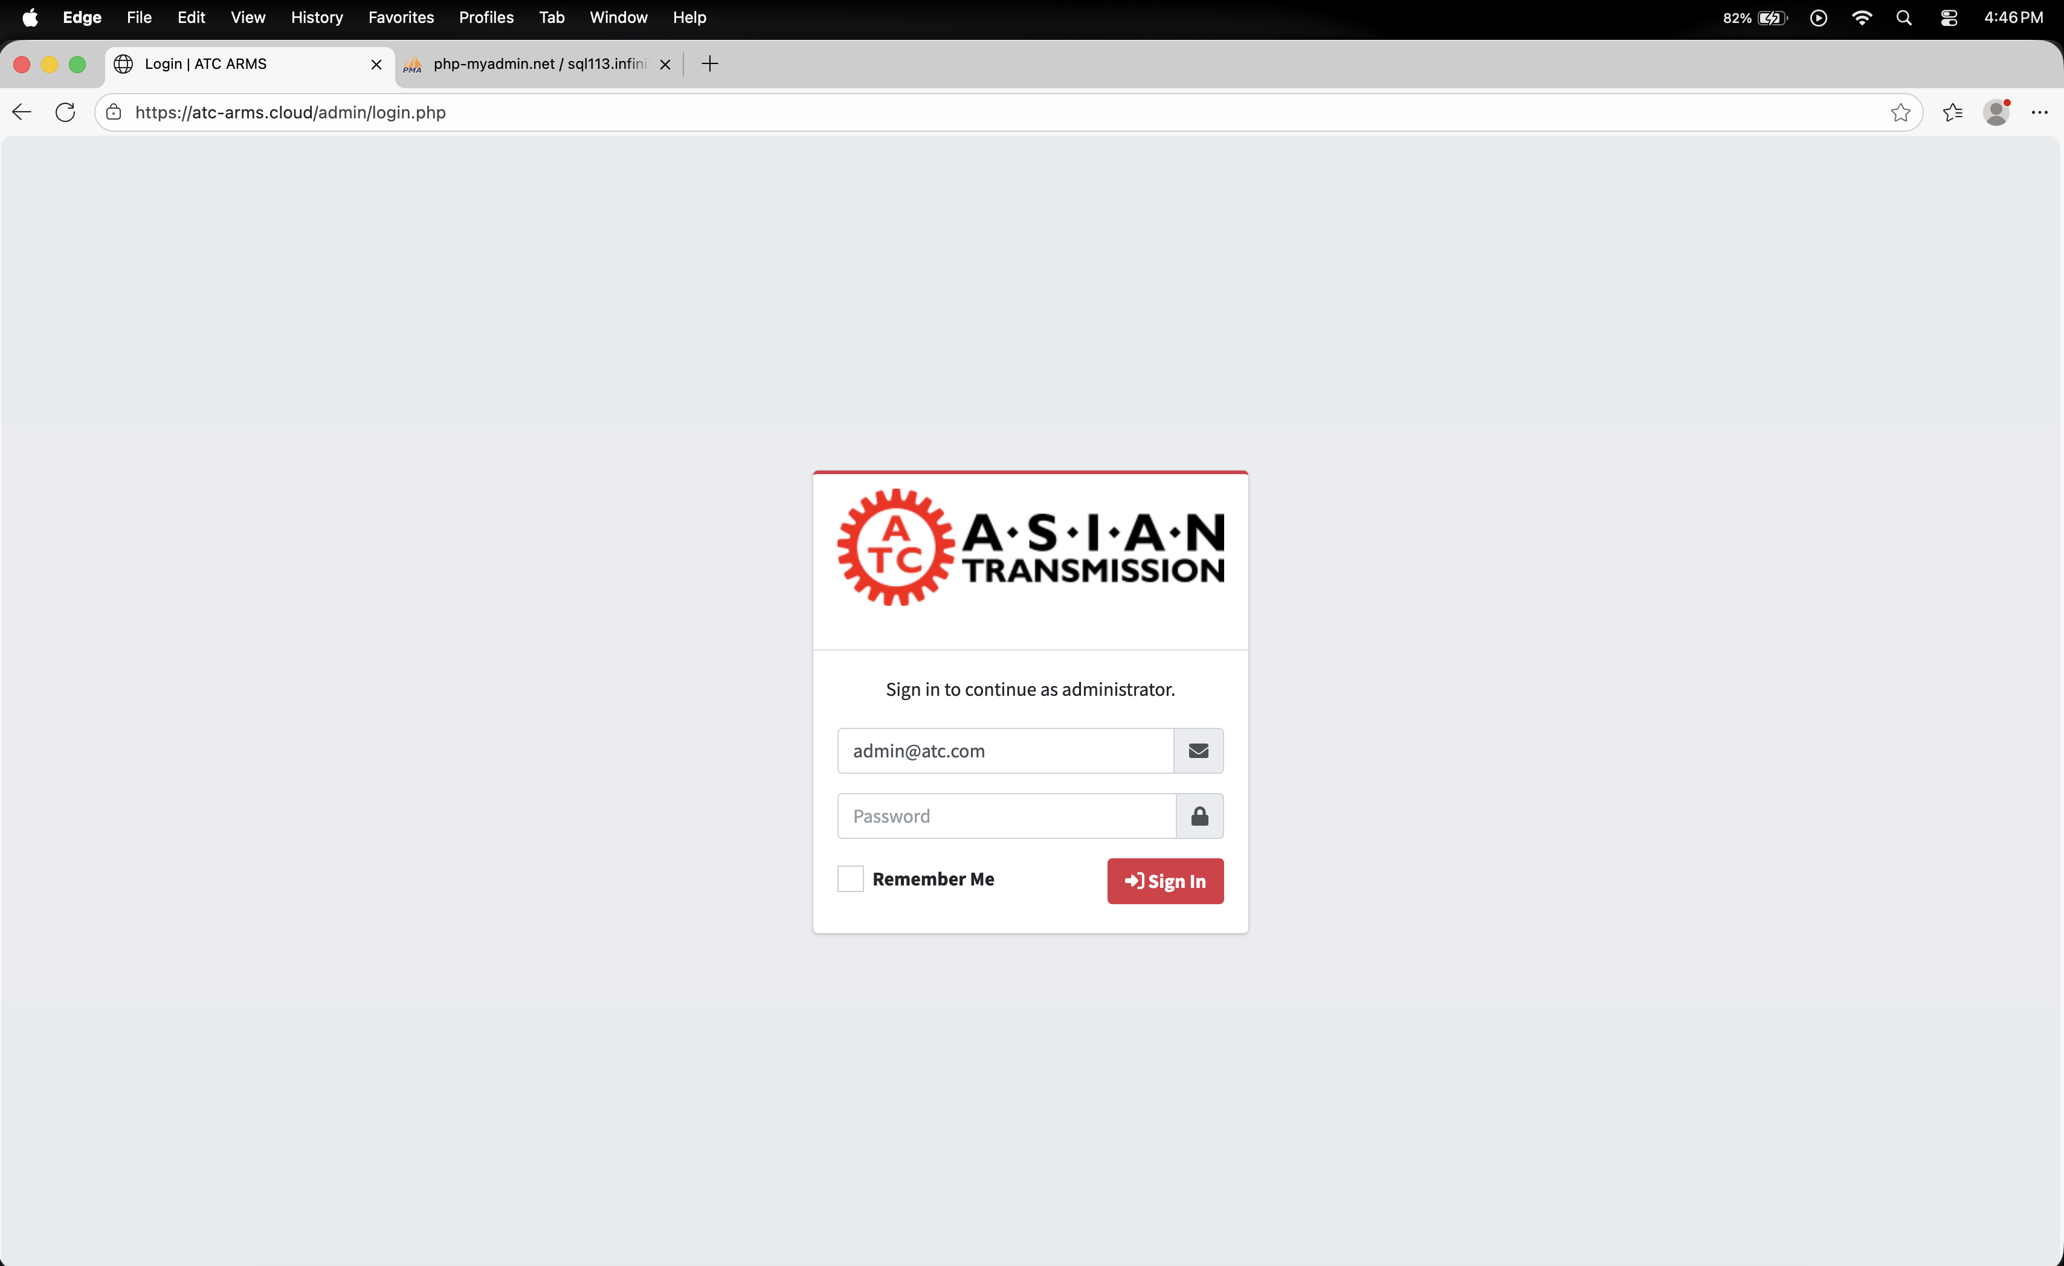Open the Edge profile avatar
Screen dimensions: 2064x1266
(x=1996, y=112)
